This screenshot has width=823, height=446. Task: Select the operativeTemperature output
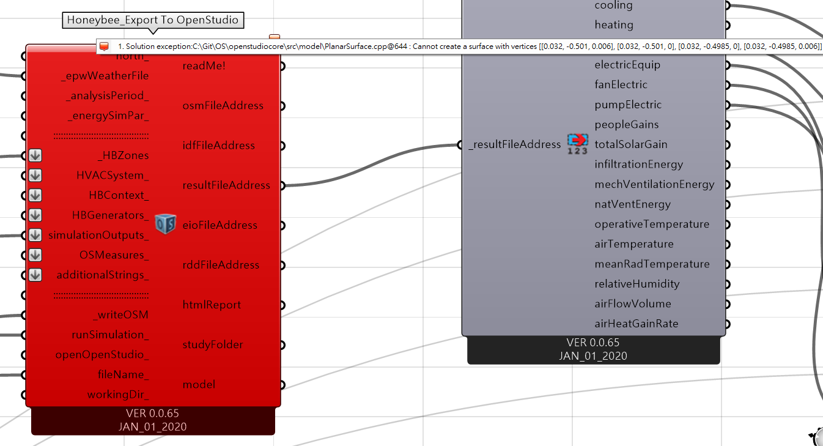652,224
